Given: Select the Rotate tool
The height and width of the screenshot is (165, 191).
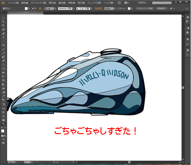Looking at the screenshot, I should (x=3, y=65).
